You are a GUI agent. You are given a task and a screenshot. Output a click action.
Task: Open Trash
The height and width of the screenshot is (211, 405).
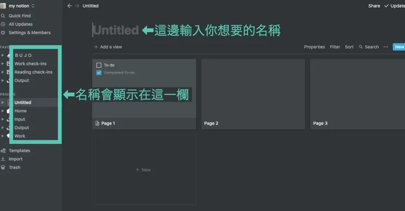tap(14, 167)
